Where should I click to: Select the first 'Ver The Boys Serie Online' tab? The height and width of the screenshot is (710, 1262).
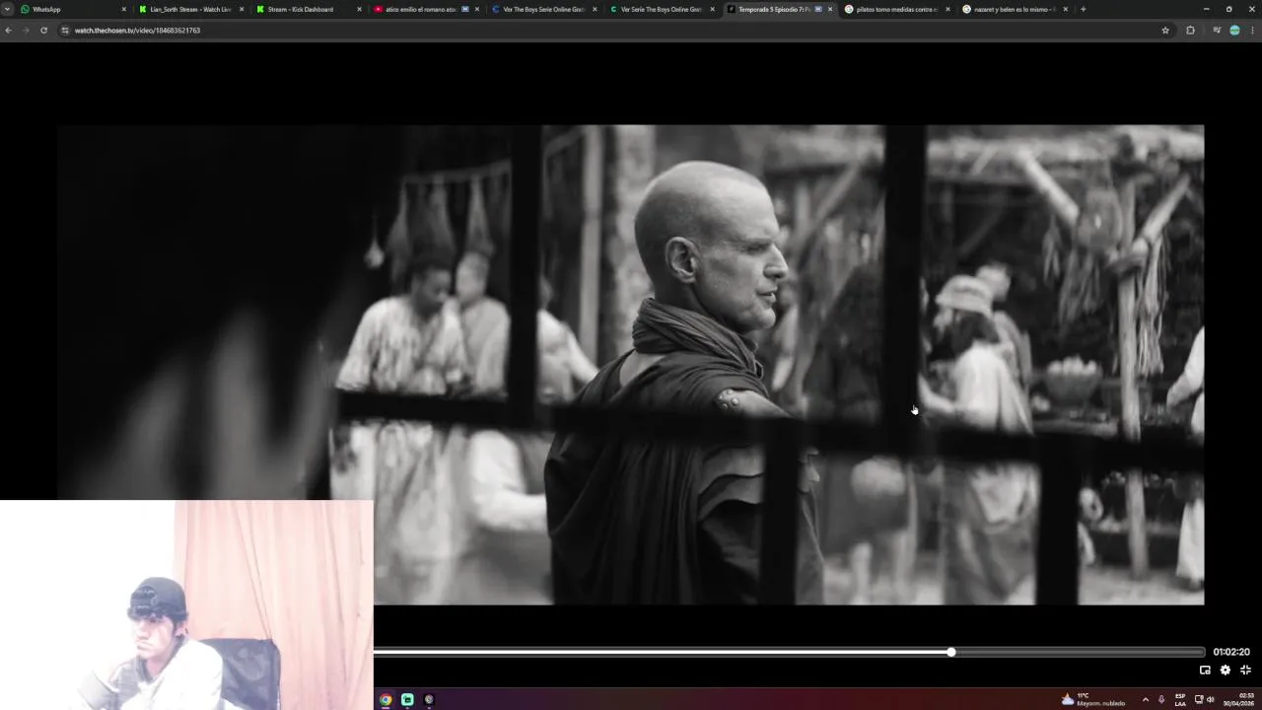pyautogui.click(x=542, y=9)
